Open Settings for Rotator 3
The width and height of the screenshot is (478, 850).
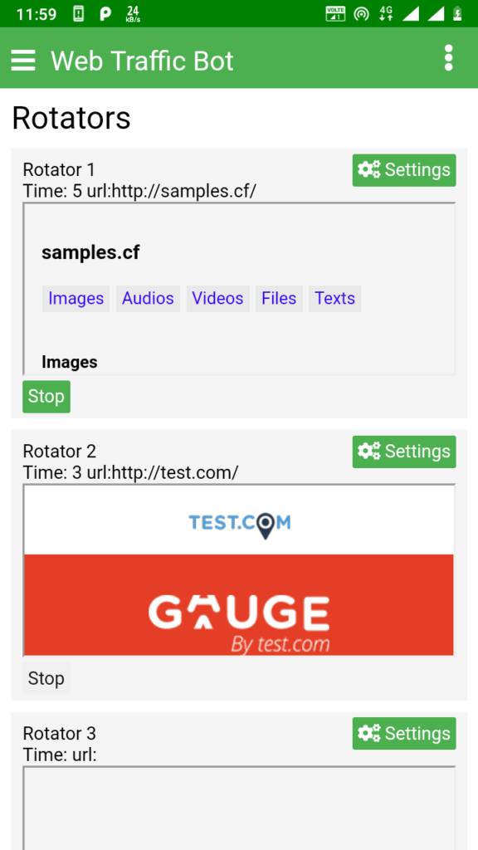[x=404, y=734]
